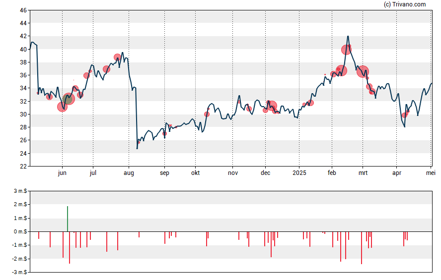The height and width of the screenshot is (280, 441).
Task: Click the '32' price axis value
Action: pos(23,101)
